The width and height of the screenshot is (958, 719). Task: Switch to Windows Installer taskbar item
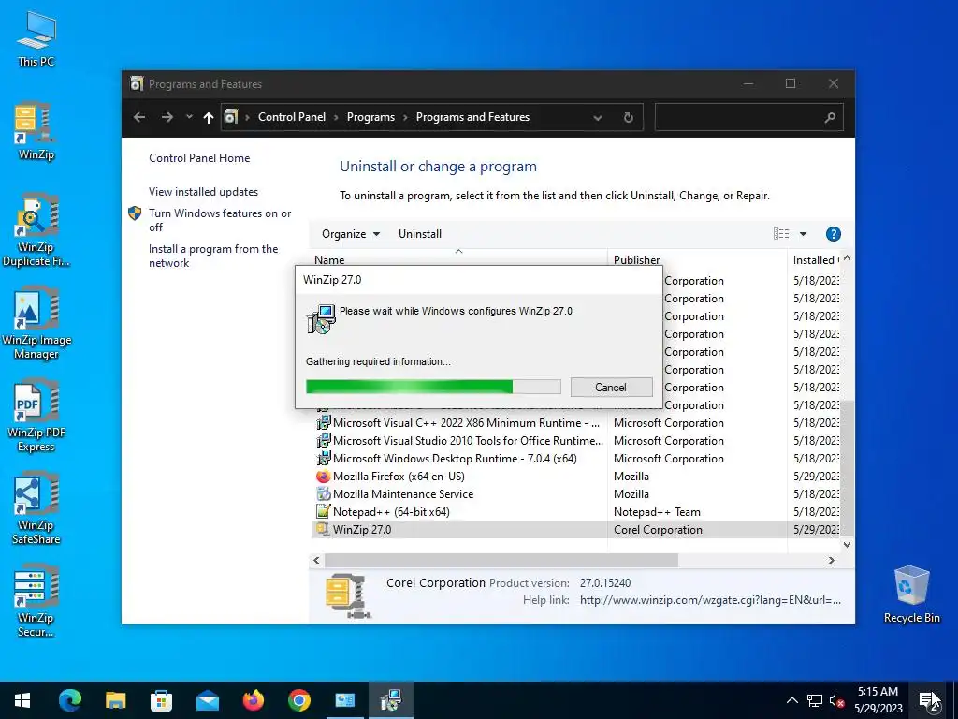point(390,700)
